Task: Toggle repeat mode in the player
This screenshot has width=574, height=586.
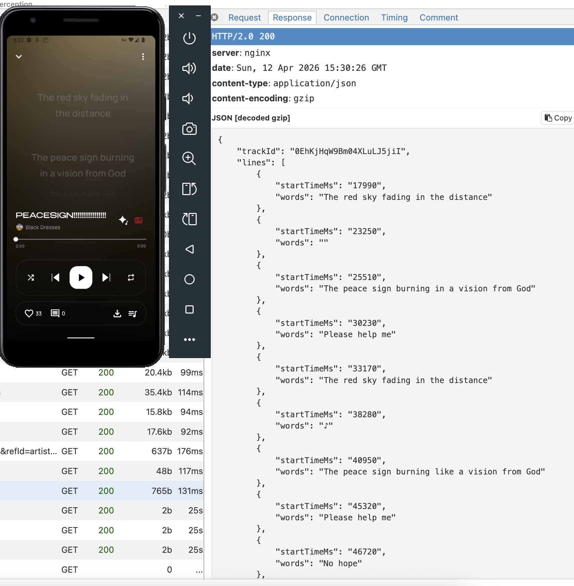Action: click(131, 278)
